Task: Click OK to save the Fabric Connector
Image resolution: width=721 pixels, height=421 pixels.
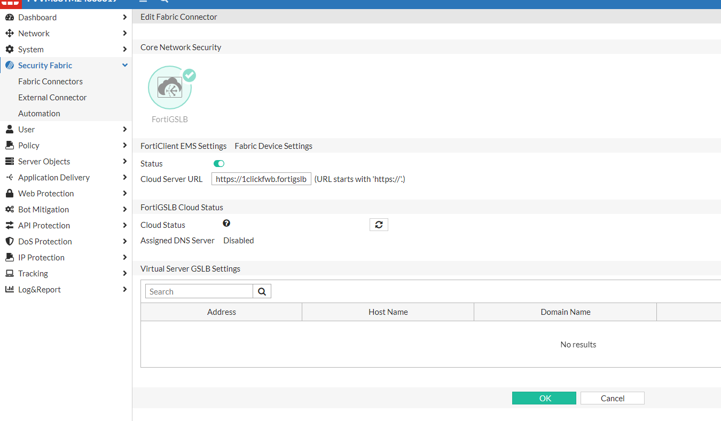Action: click(x=544, y=398)
